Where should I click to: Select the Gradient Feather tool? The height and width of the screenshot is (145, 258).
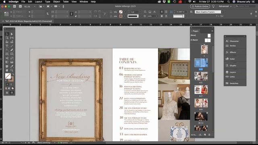(x=12, y=62)
